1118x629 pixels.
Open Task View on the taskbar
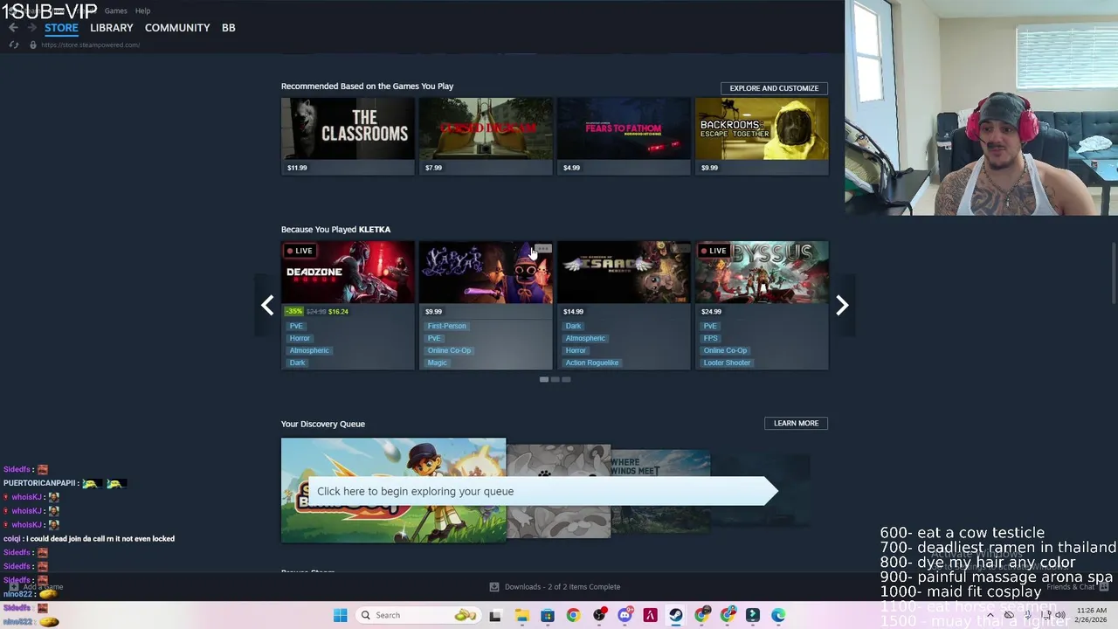click(495, 615)
